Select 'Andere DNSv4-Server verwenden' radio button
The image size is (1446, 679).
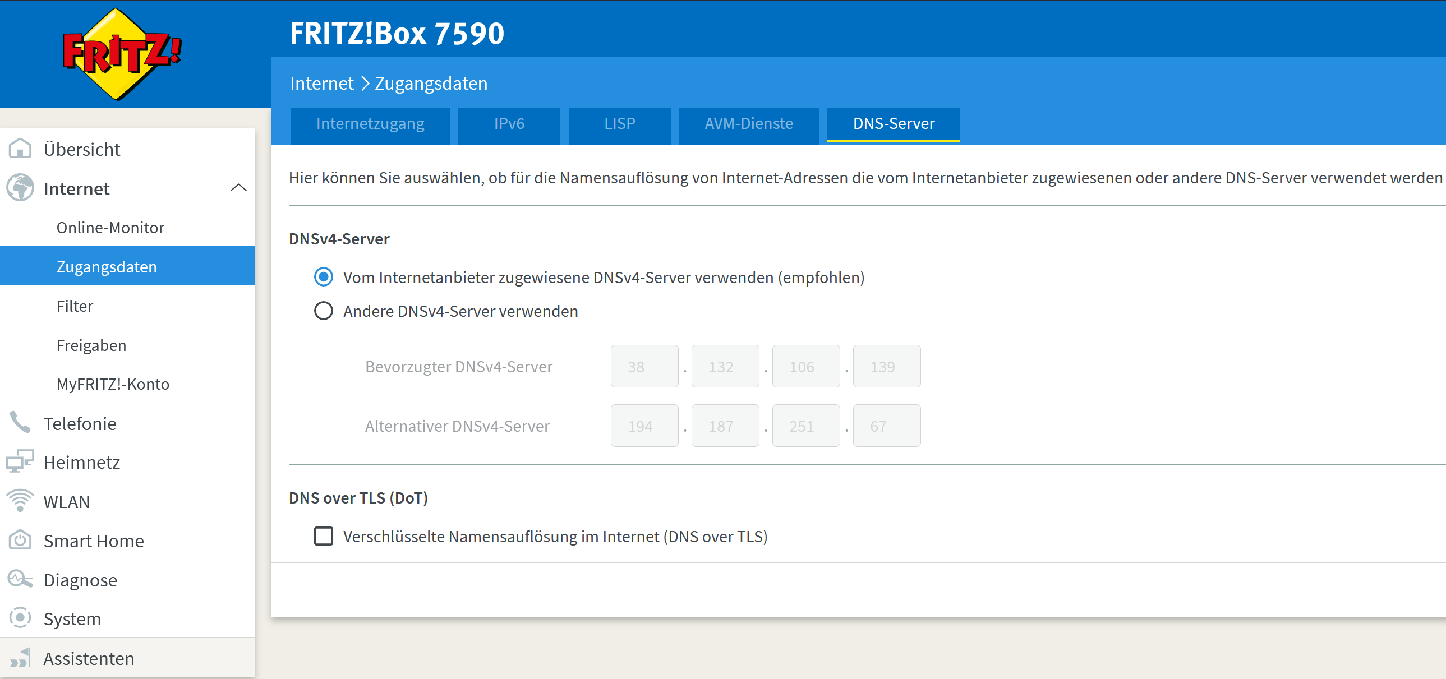pyautogui.click(x=323, y=311)
